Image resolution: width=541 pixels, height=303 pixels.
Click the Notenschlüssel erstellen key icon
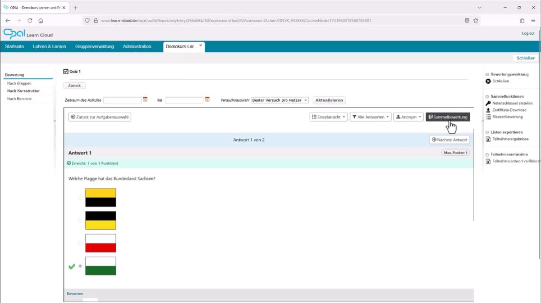pyautogui.click(x=488, y=104)
